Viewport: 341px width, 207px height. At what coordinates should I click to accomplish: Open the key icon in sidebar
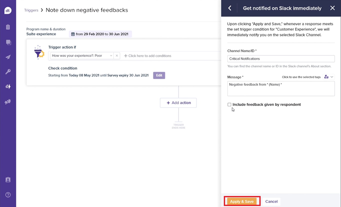(8, 72)
